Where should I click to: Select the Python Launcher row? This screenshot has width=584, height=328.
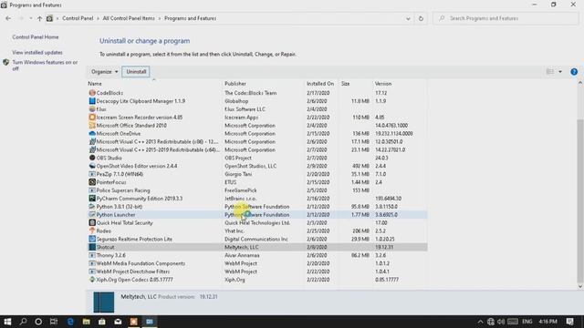click(x=257, y=215)
